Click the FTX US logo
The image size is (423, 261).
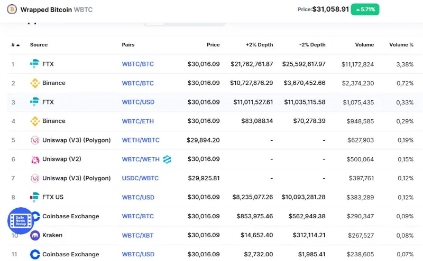(34, 197)
